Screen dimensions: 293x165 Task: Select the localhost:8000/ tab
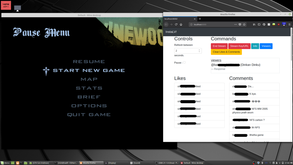(x=180, y=19)
